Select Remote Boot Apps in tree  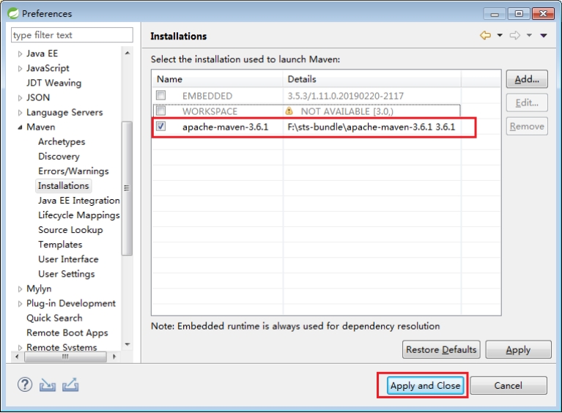67,332
